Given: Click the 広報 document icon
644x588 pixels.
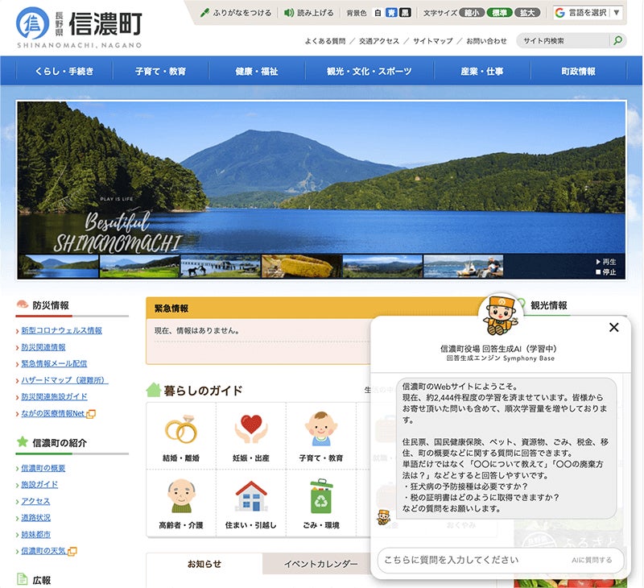Looking at the screenshot, I should 23,579.
